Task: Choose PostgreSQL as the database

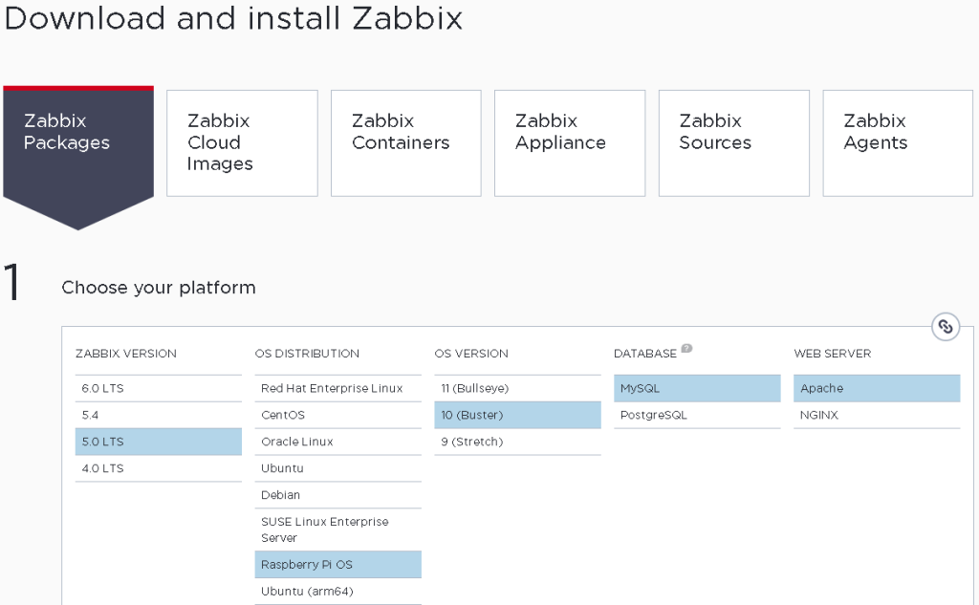Action: click(697, 416)
